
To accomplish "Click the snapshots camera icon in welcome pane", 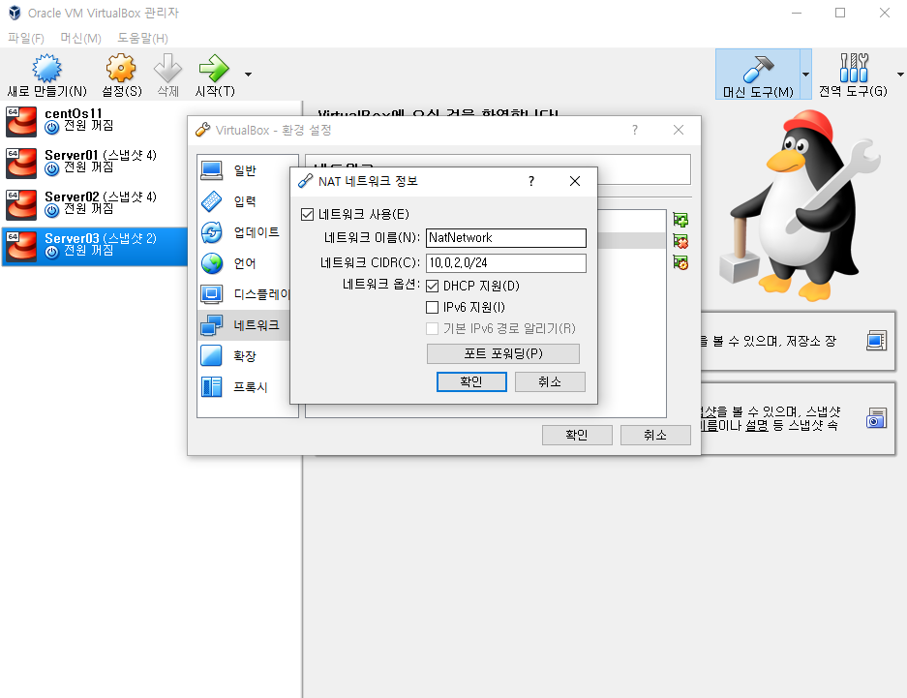I will tap(876, 418).
